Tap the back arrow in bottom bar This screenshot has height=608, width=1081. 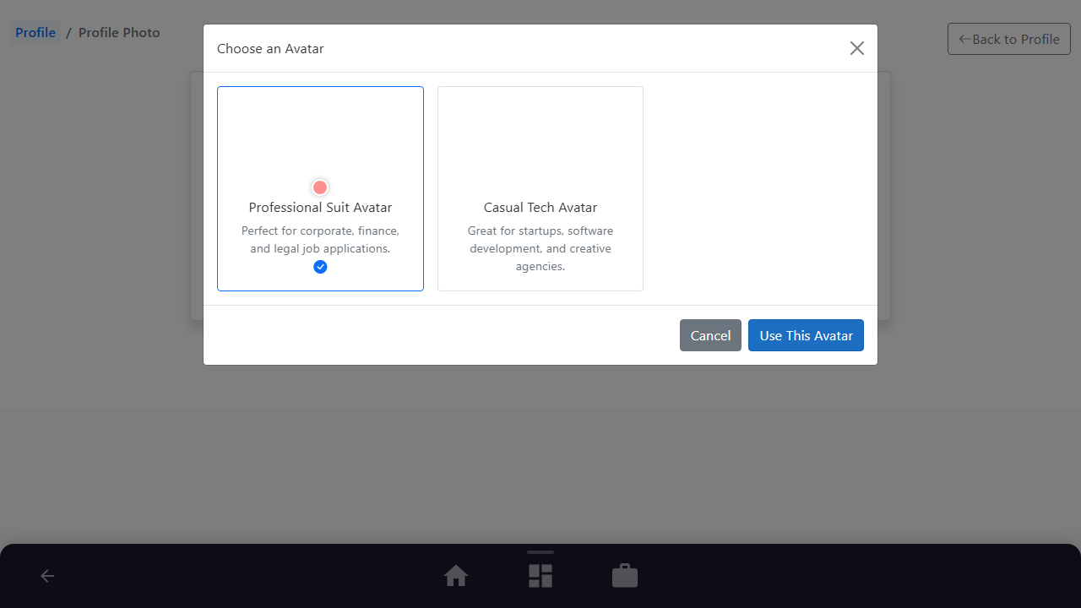(47, 576)
